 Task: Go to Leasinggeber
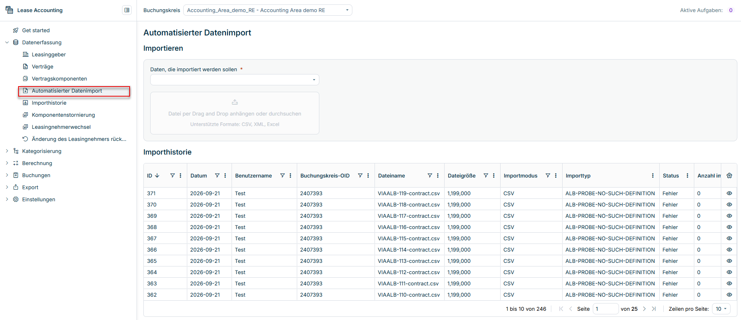pyautogui.click(x=49, y=54)
